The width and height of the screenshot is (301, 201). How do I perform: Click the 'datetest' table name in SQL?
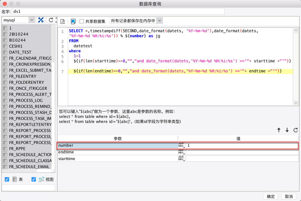click(x=83, y=46)
